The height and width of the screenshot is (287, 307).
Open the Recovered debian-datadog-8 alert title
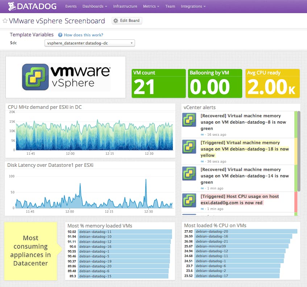coord(243,122)
